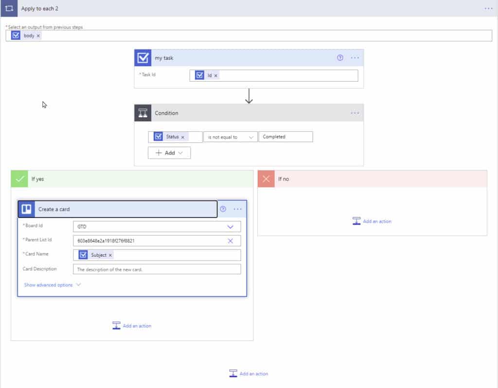Click the Task Id input field
498x388 pixels.
(274, 75)
